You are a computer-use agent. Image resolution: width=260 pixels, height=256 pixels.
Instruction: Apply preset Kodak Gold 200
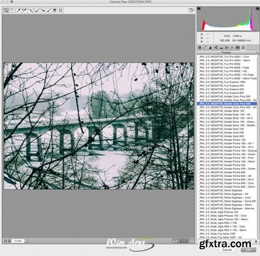(x=227, y=132)
